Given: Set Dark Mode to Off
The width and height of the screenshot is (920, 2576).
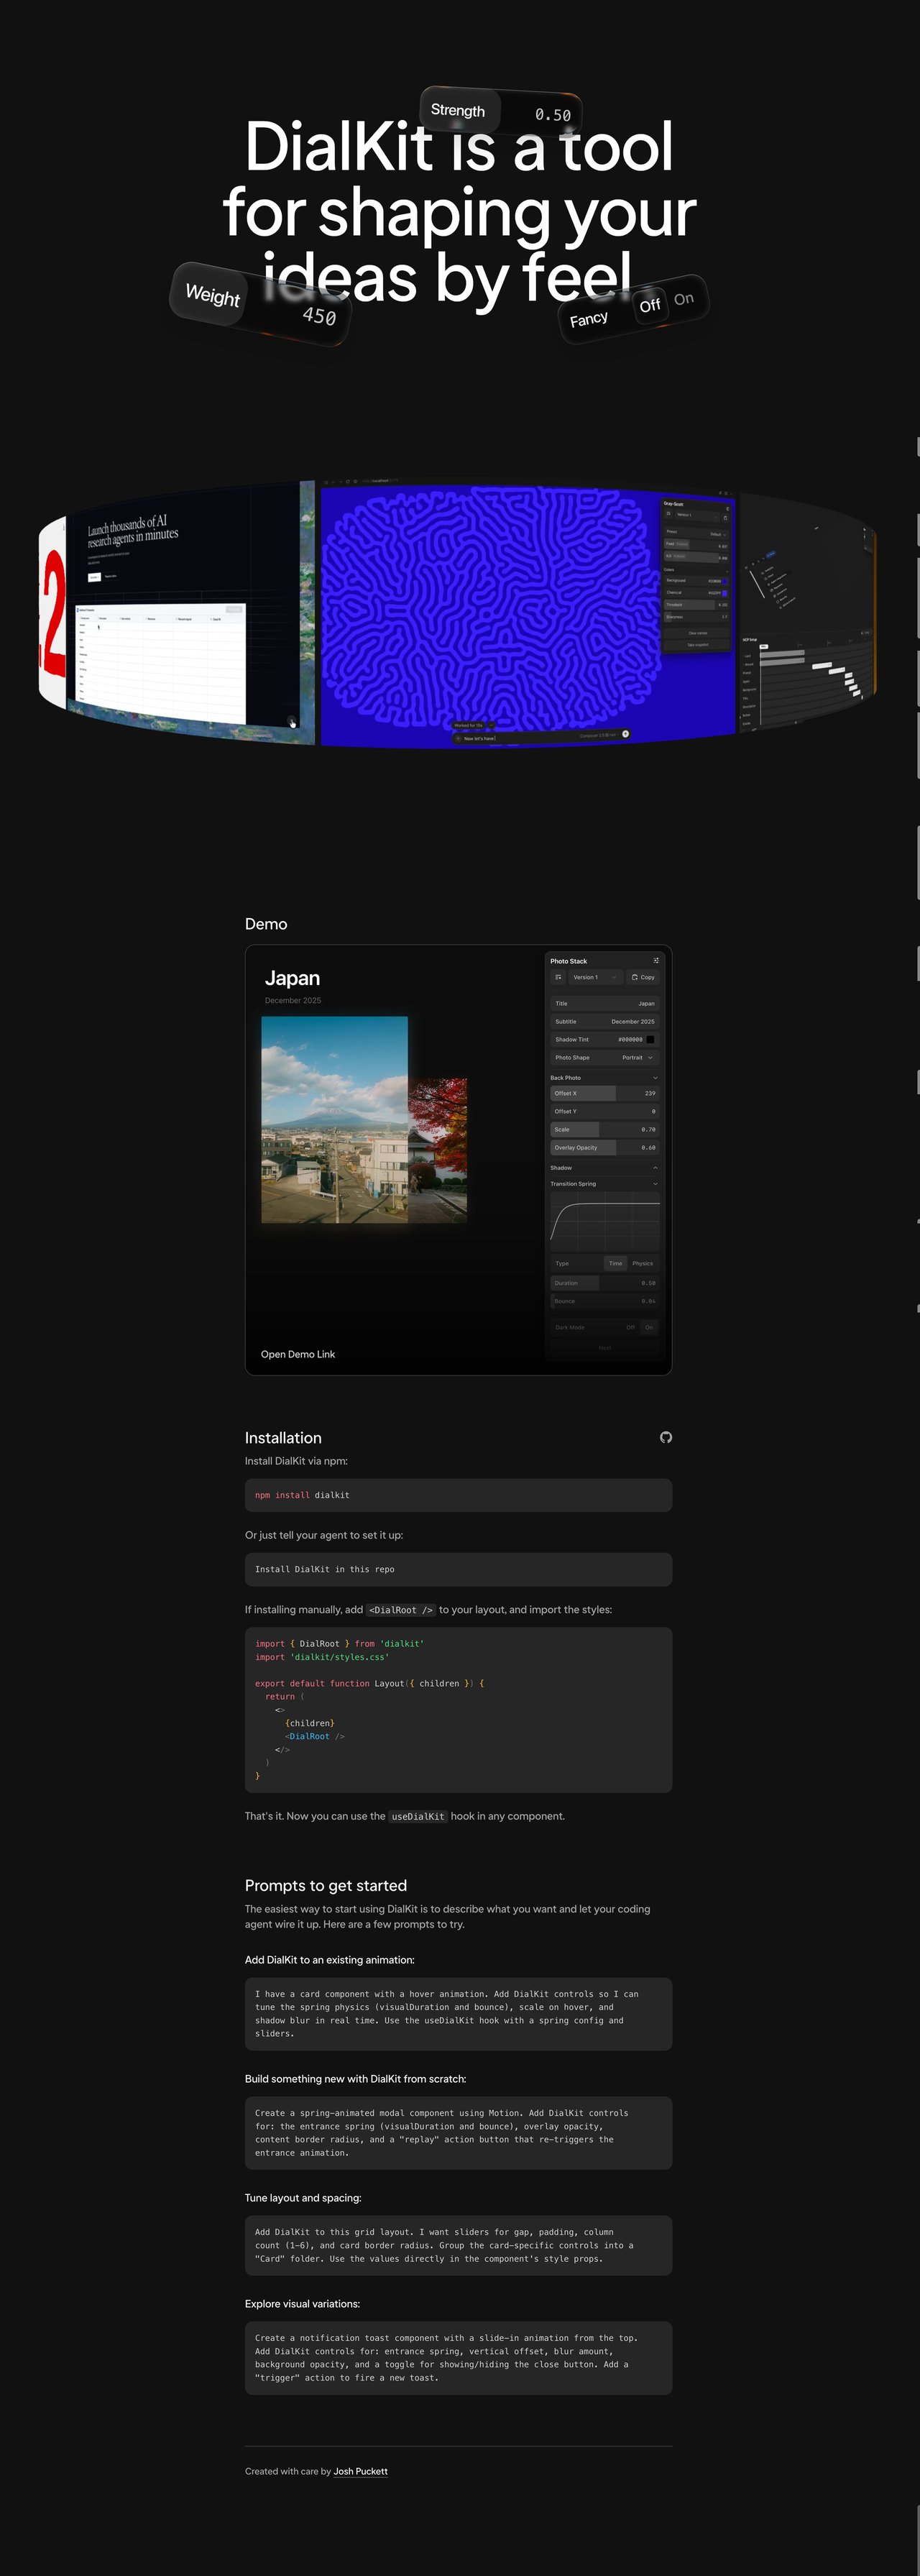Looking at the screenshot, I should (631, 1327).
